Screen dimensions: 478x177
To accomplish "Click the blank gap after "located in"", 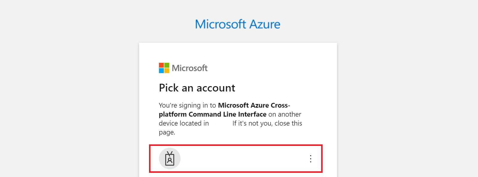I will pyautogui.click(x=220, y=123).
